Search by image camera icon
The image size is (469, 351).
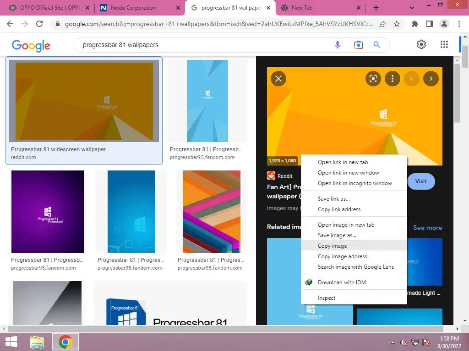click(358, 45)
